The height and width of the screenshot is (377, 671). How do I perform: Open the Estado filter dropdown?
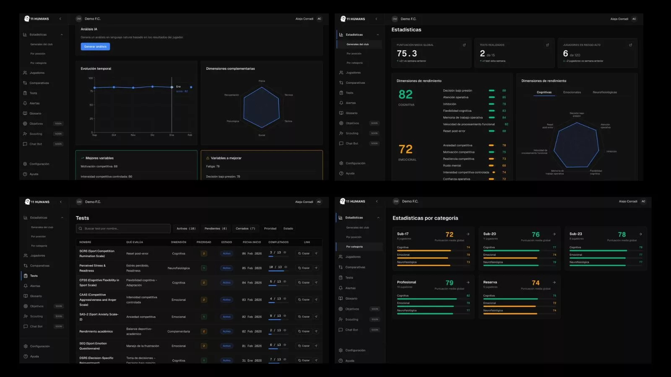tap(288, 229)
